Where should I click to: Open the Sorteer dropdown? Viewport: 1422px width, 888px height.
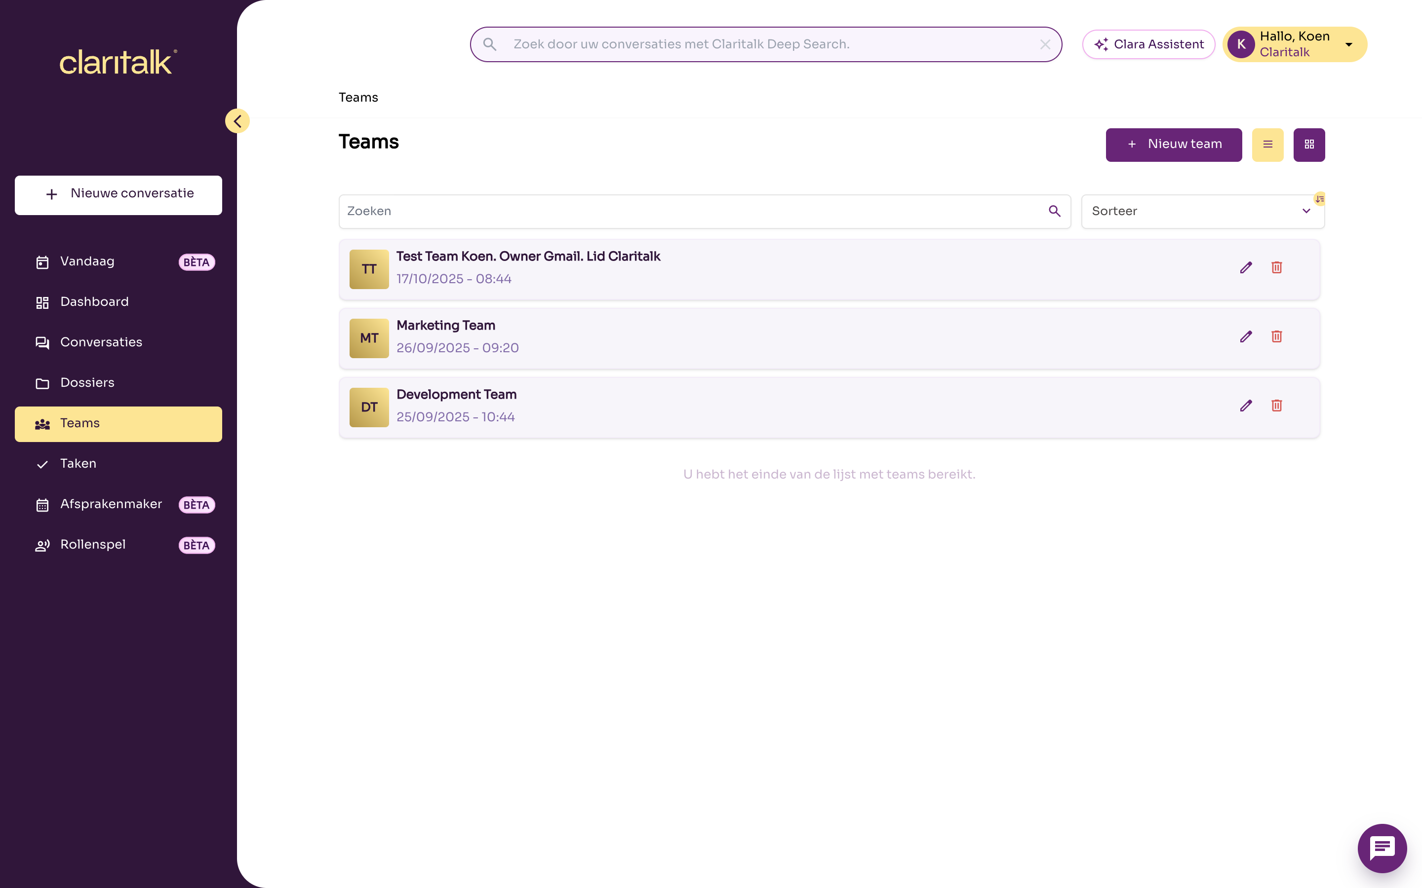1202,212
